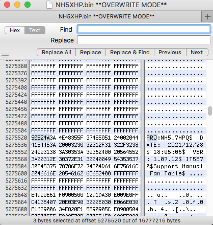Click the offset label 5275680

[x=16, y=209]
